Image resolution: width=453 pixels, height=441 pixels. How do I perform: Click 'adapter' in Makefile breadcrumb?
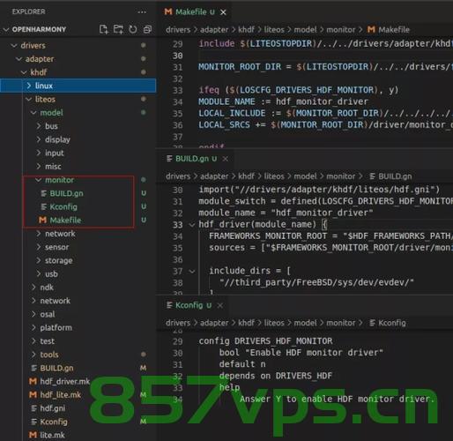tap(214, 30)
